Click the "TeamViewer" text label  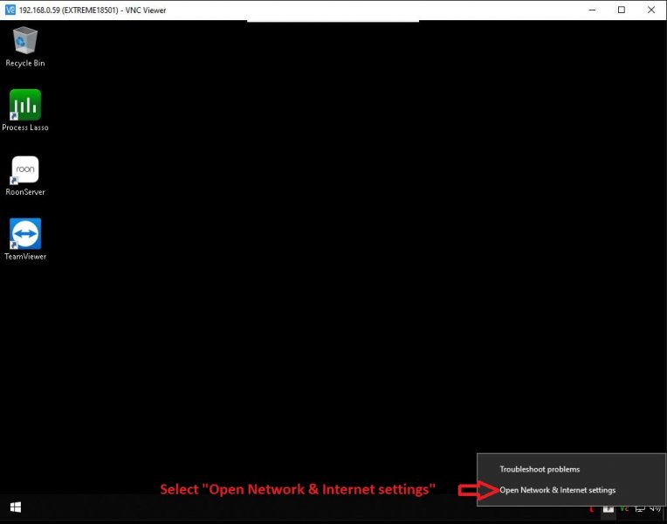(25, 257)
